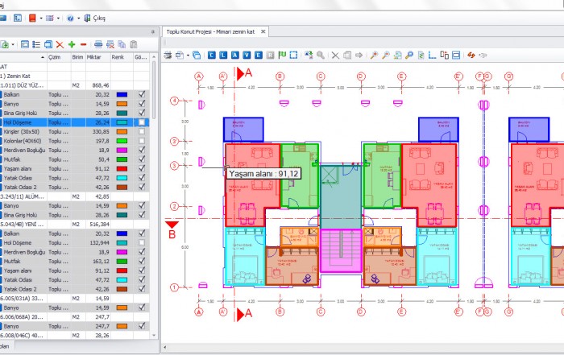Click the blue 'C' layer button

click(x=212, y=56)
